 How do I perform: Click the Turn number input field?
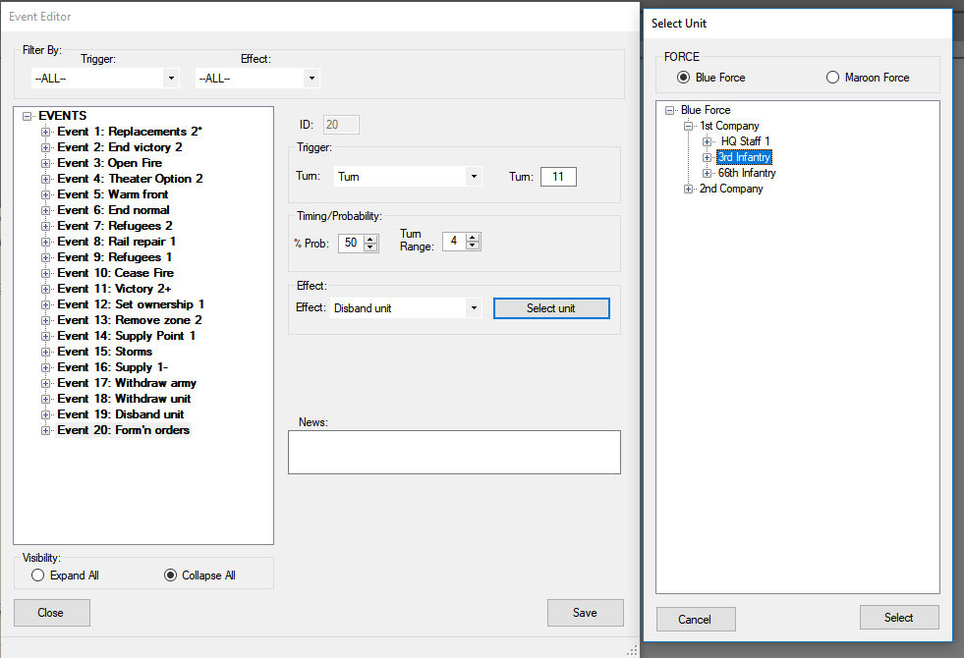click(558, 177)
